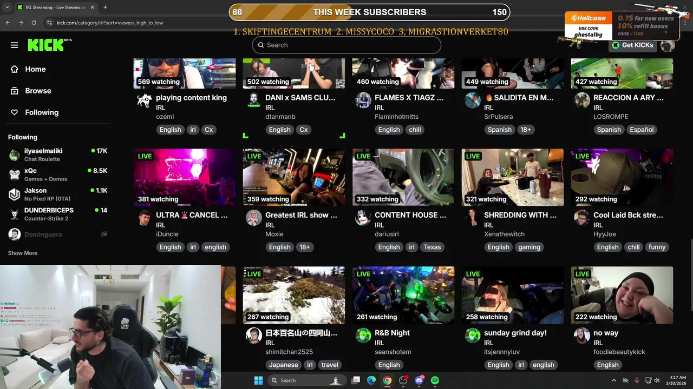This screenshot has height=389, width=693.
Task: Expand Show More followed channels
Action: 23,253
